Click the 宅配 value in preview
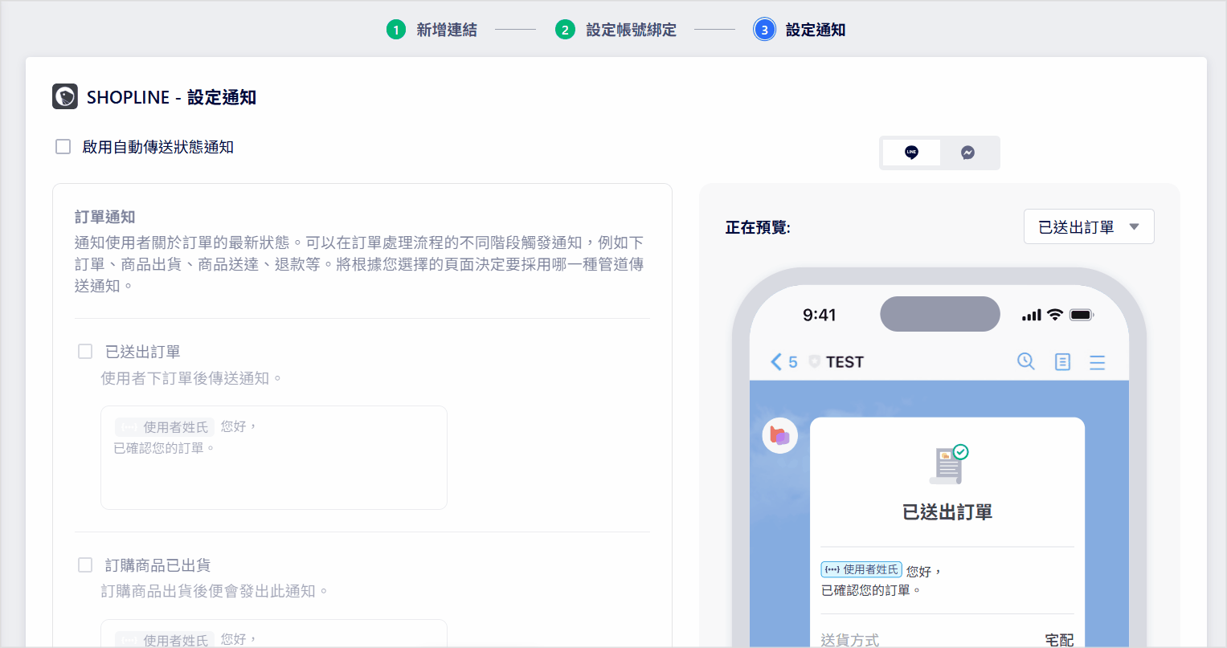The height and width of the screenshot is (648, 1227). 1059,640
